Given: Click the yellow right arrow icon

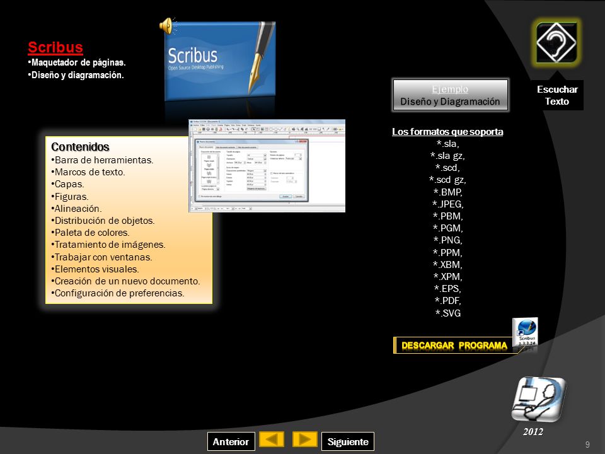Looking at the screenshot, I should (305, 439).
